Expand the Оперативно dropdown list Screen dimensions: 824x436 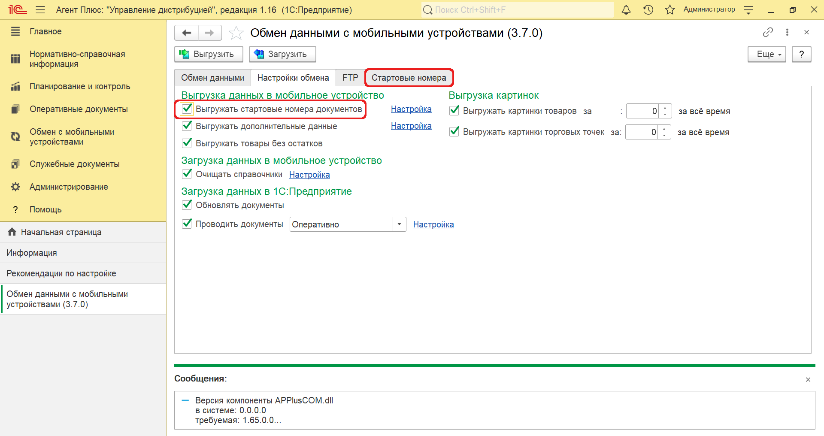(x=399, y=224)
